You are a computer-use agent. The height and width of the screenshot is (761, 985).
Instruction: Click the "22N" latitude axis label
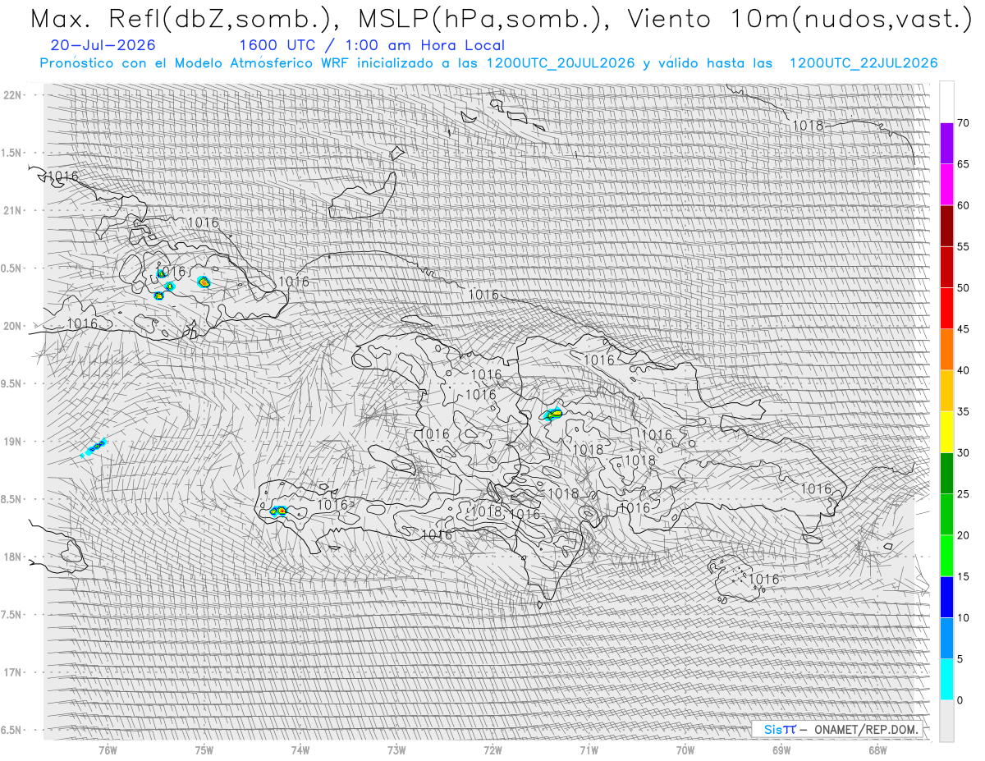pos(12,95)
